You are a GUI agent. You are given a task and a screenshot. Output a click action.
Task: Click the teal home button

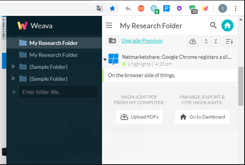[227, 26]
